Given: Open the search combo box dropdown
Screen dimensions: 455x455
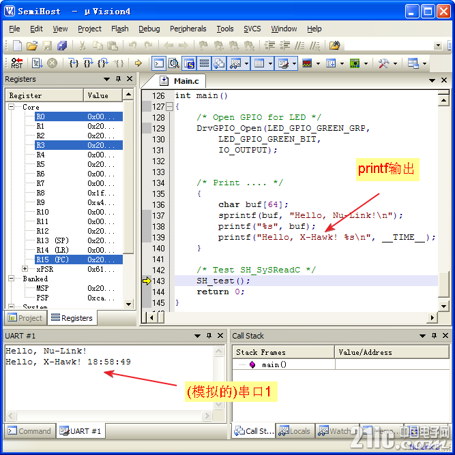Looking at the screenshot, I should click(438, 46).
